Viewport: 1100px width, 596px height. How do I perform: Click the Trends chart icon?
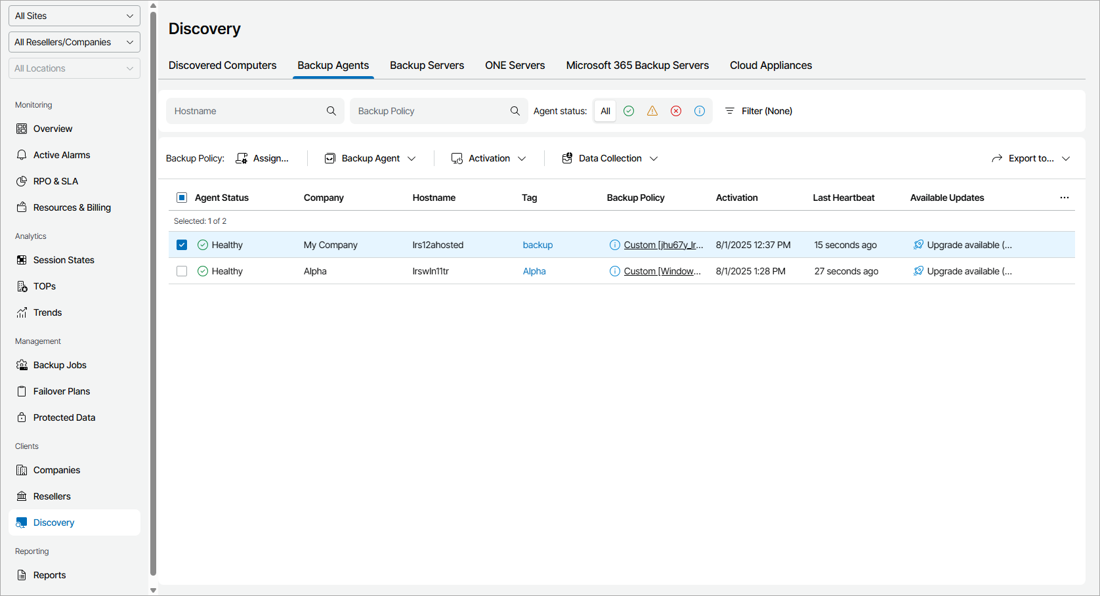[22, 312]
